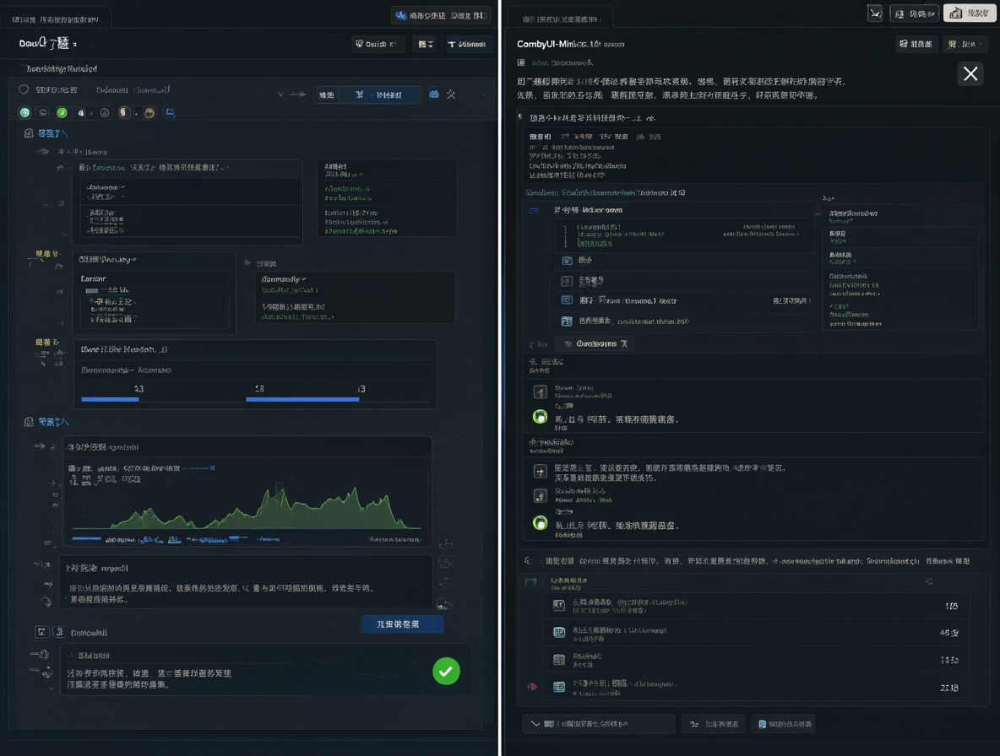Click the large green checkmark circle
This screenshot has height=756, width=1000.
[x=446, y=672]
